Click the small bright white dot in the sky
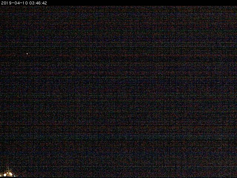 tap(27, 54)
